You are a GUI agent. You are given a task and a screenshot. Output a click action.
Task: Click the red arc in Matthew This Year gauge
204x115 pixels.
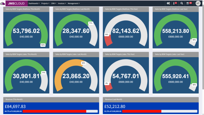click(108, 40)
